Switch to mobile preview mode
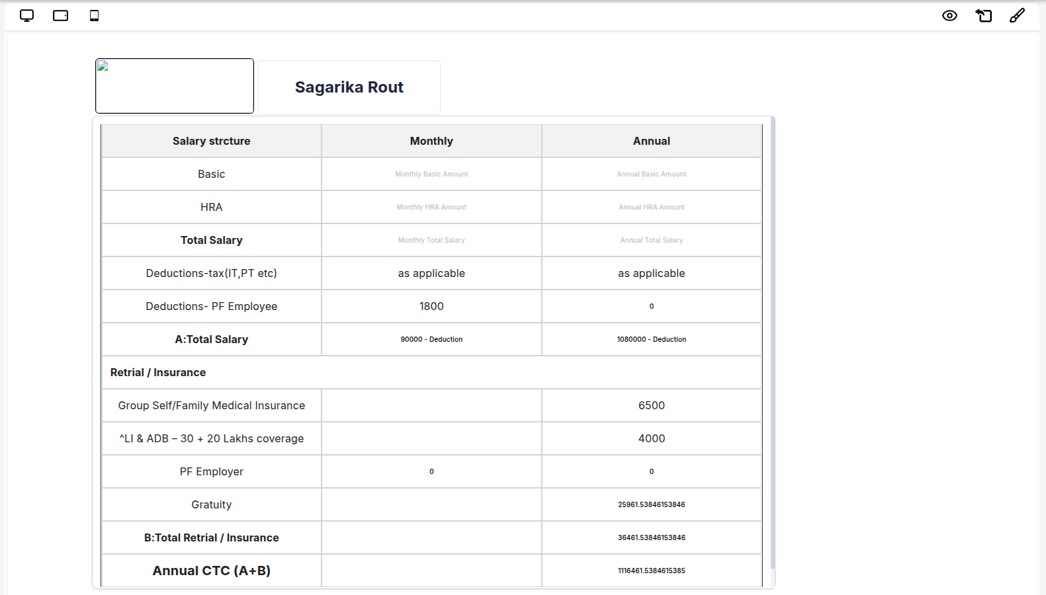Screen dimensions: 1046x595 coord(94,16)
